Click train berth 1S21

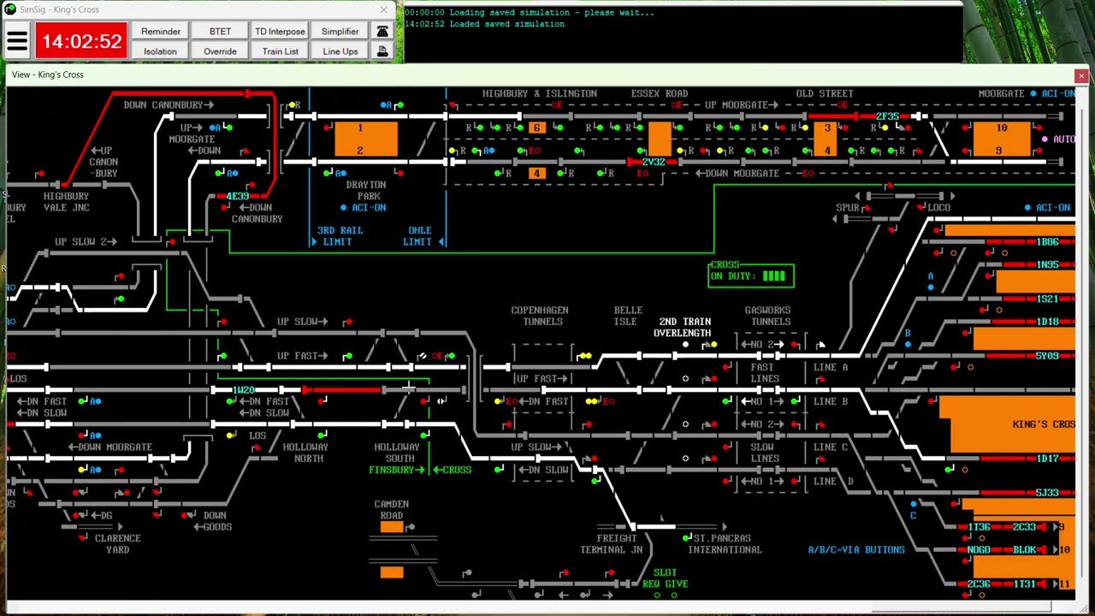click(x=1048, y=299)
